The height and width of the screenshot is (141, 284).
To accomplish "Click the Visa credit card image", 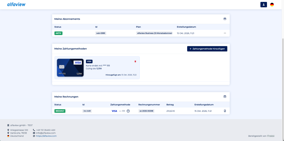I will 70,68.
